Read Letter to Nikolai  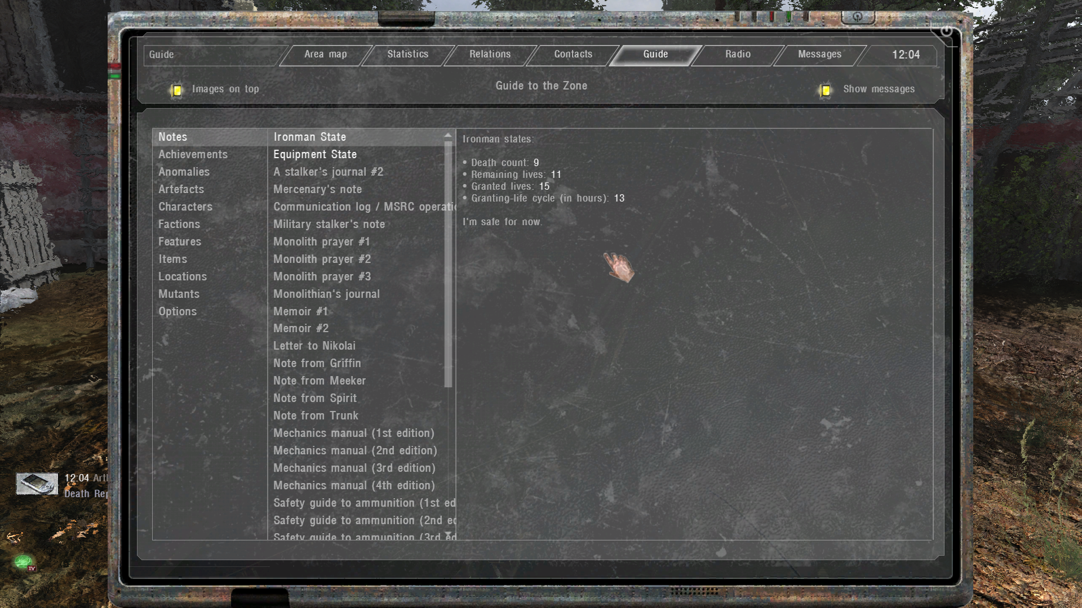click(x=356, y=346)
